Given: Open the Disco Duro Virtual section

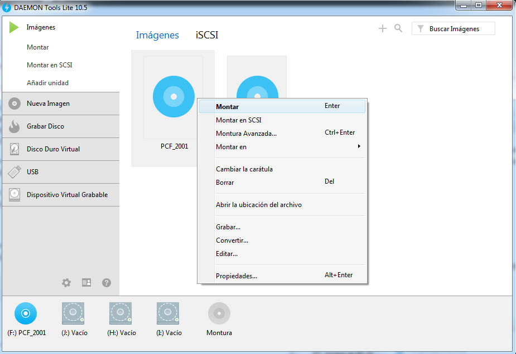Looking at the screenshot, I should point(61,149).
